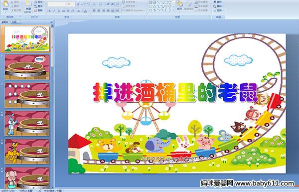Switch to the Slides tab
Viewport: 299px width, 192px height.
(x=5, y=22)
